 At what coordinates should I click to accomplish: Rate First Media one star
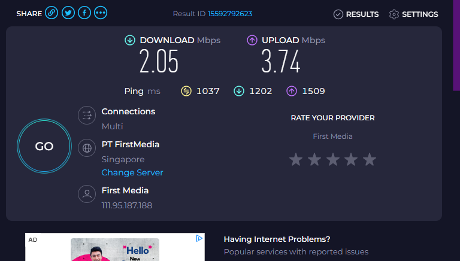(296, 159)
